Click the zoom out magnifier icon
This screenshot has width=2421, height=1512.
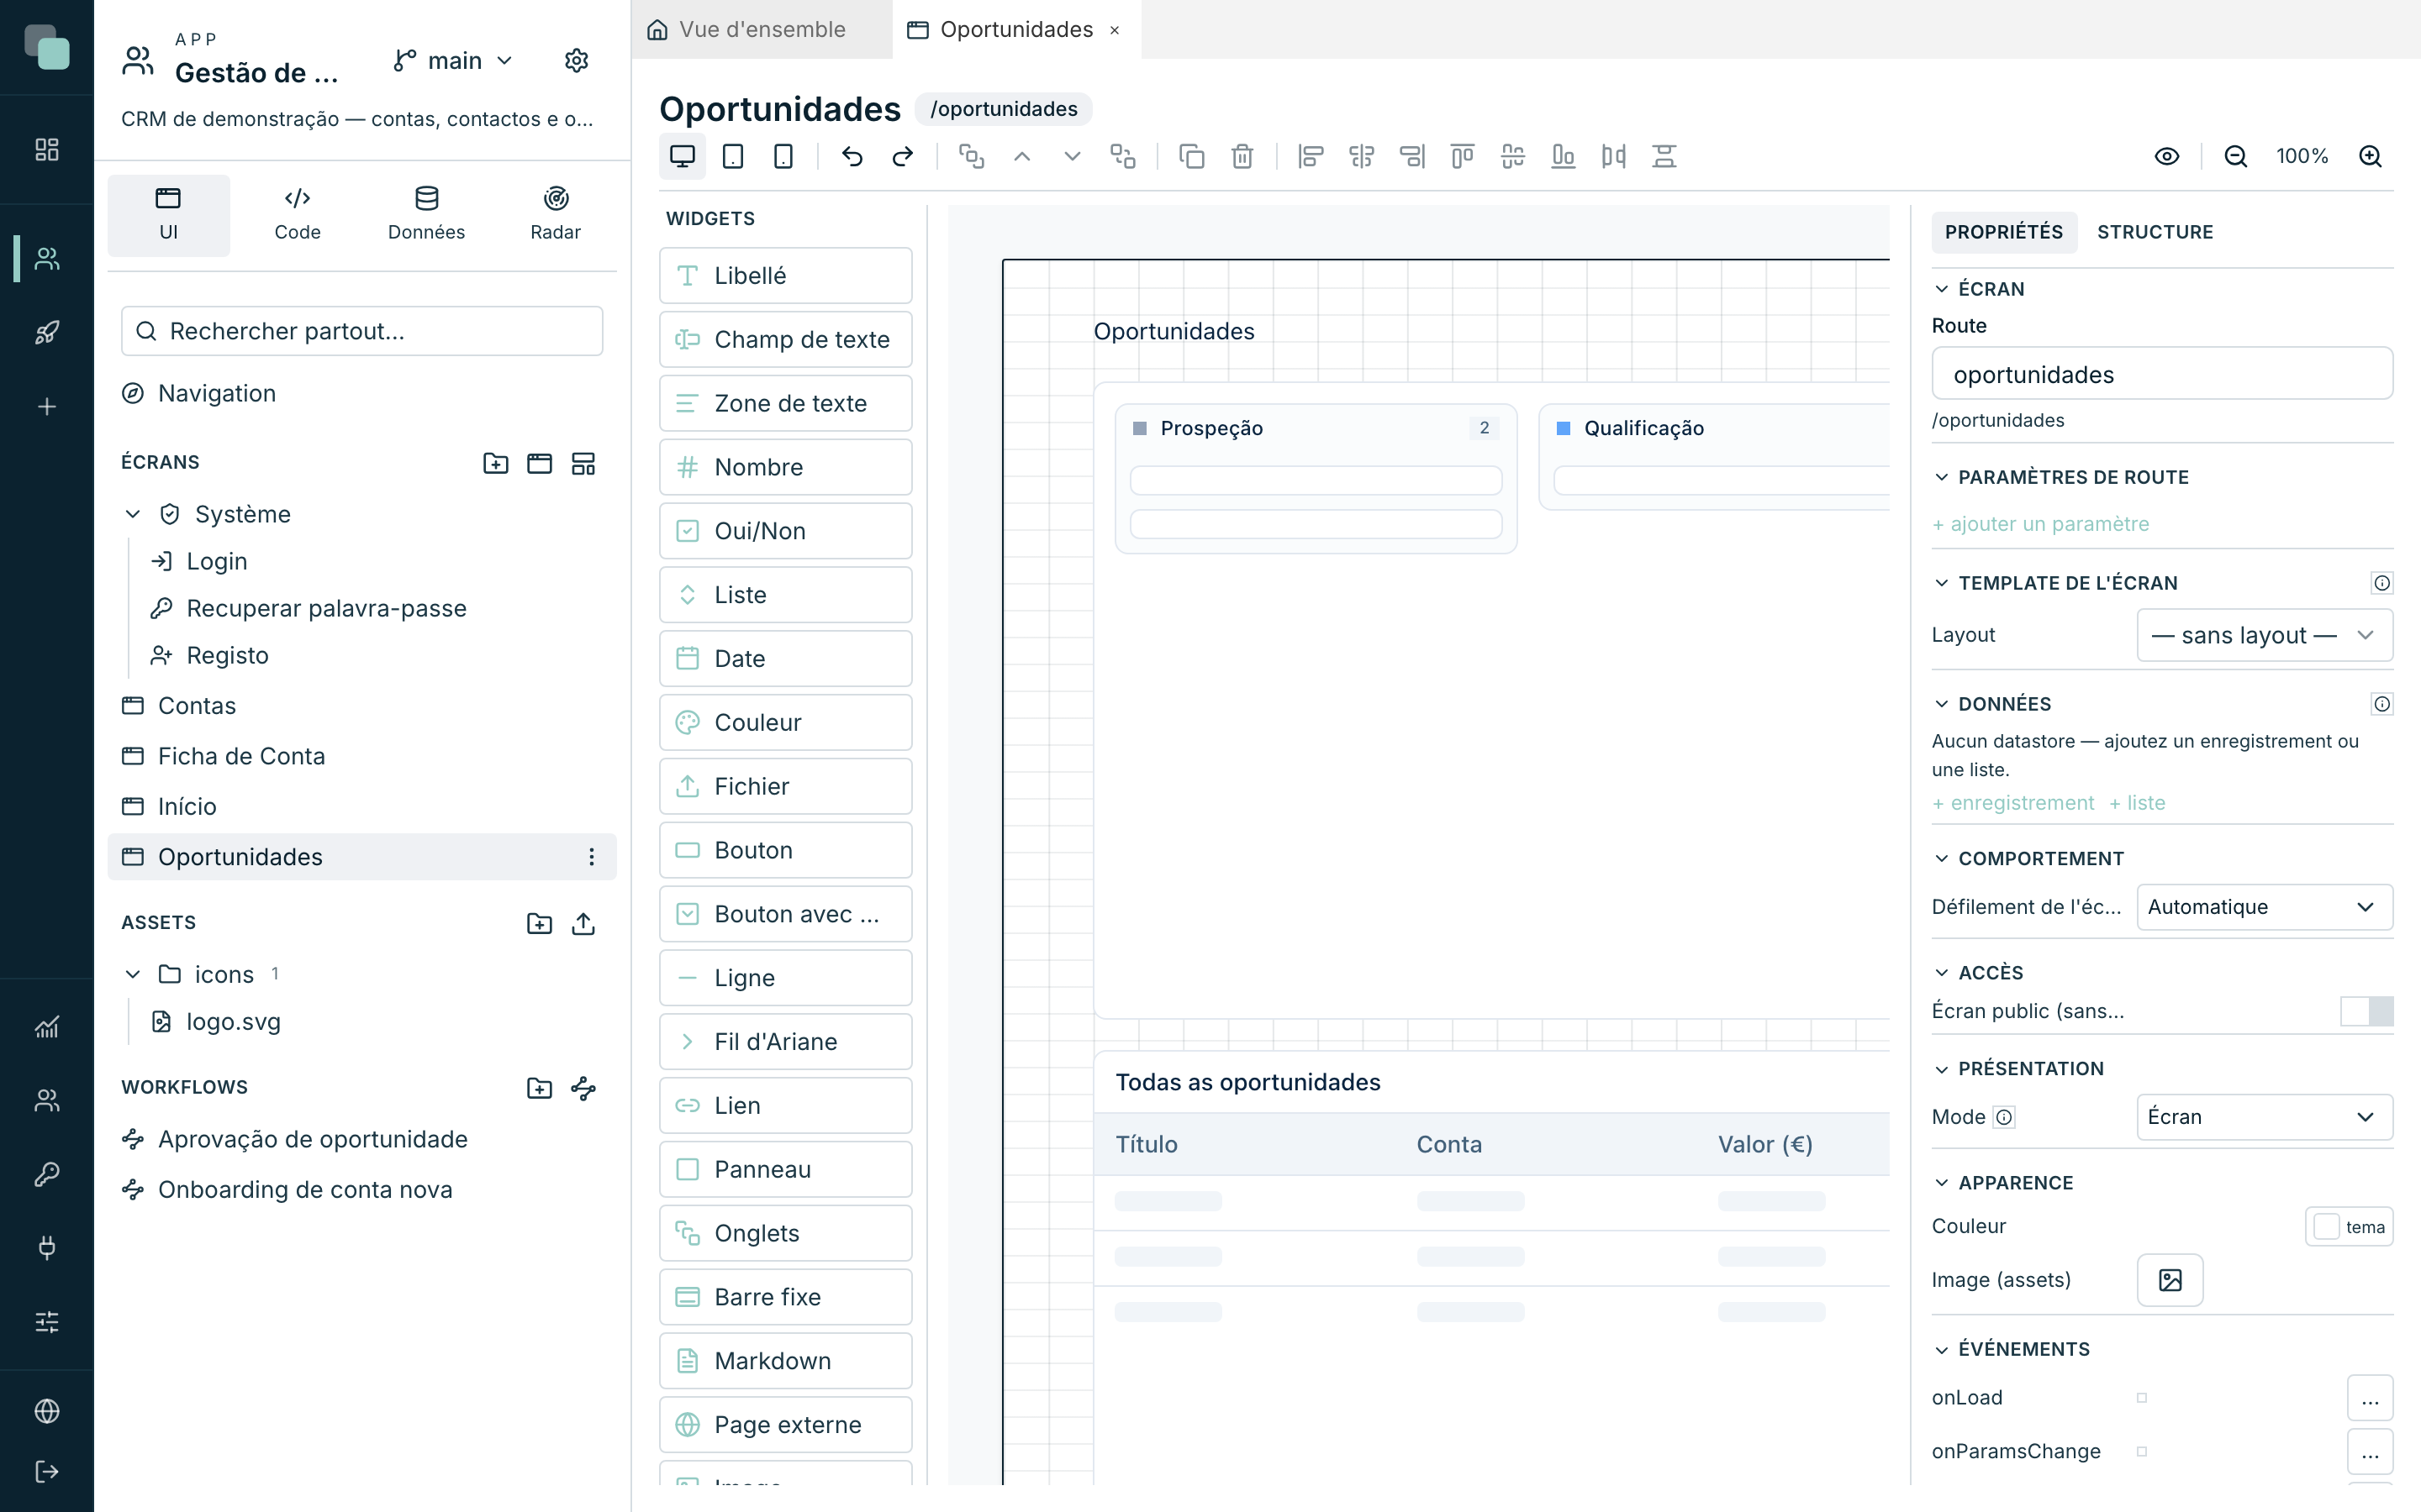tap(2235, 156)
